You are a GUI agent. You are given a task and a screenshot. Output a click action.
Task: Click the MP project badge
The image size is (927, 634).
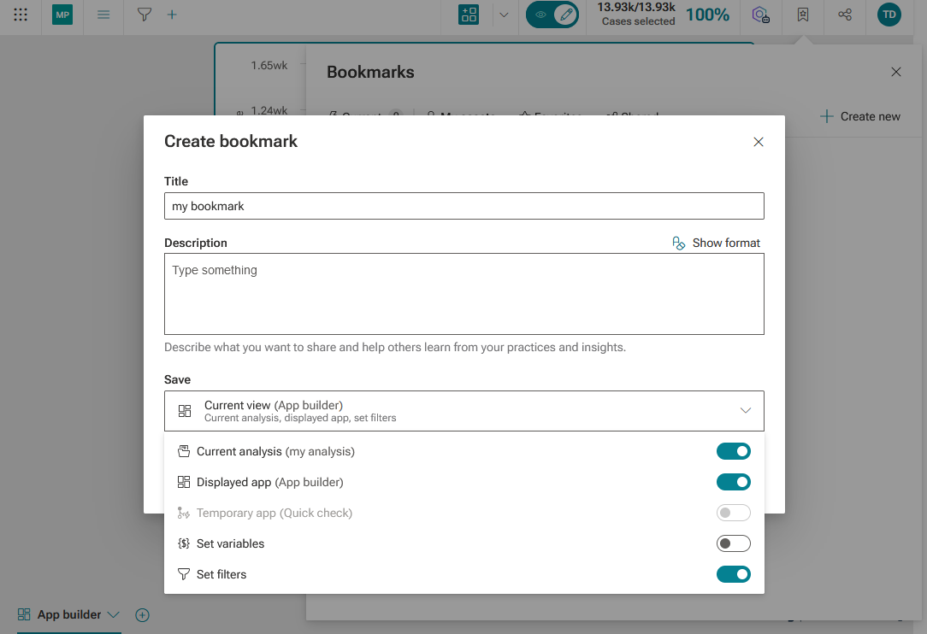click(62, 15)
